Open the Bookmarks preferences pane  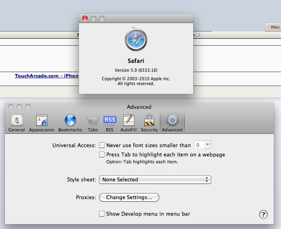70,123
